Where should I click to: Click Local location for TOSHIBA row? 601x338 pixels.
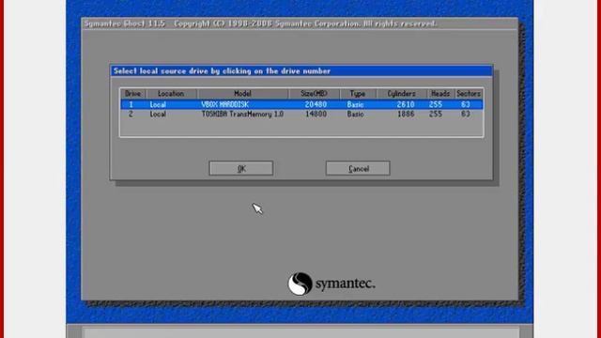pos(158,115)
